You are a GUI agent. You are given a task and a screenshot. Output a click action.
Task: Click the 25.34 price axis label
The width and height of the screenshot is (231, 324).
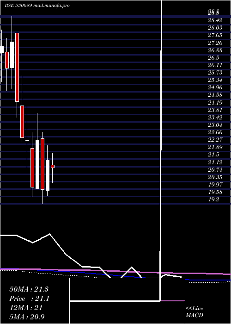[215, 80]
